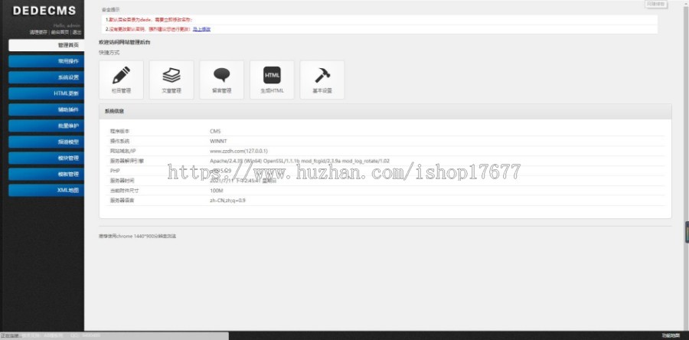Click the blue 马上修改 link

click(201, 29)
